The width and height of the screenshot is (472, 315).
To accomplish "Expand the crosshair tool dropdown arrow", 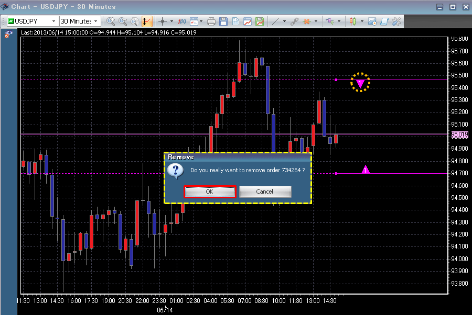I will point(171,21).
